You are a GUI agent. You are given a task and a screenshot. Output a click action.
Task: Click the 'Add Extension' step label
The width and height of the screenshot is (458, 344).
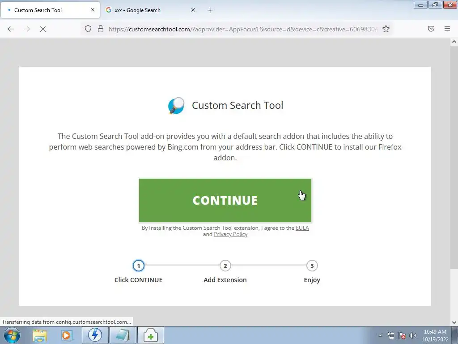pyautogui.click(x=225, y=280)
